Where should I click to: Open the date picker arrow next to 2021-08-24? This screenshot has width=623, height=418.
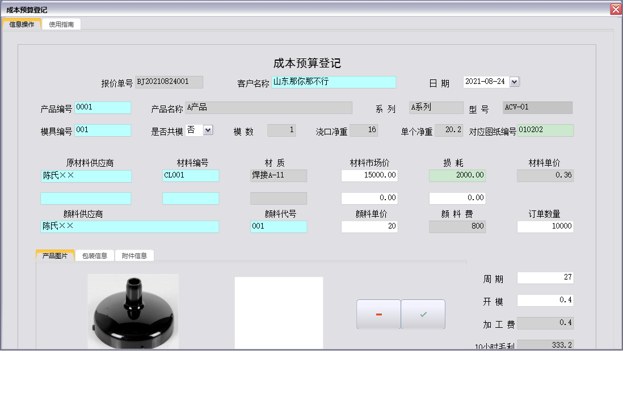pos(515,81)
